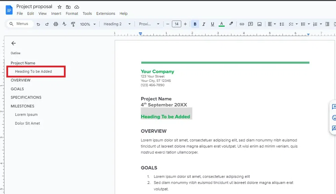Redo the last action
336x194 pixels.
click(x=47, y=24)
